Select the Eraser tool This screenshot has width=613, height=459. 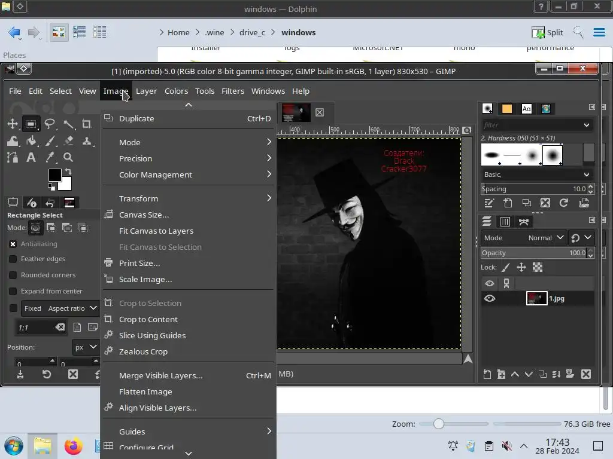click(x=69, y=141)
